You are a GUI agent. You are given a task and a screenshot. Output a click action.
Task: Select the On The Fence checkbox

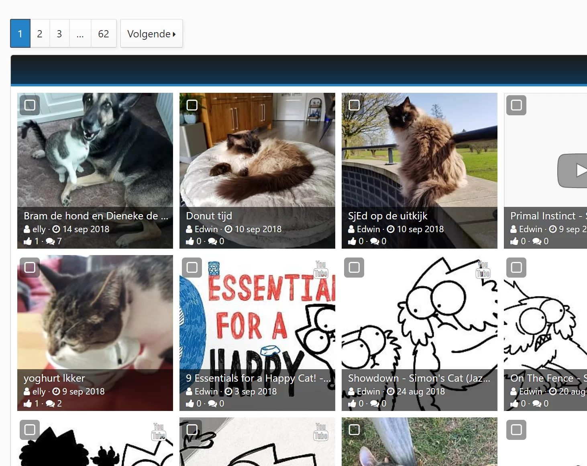pyautogui.click(x=516, y=268)
